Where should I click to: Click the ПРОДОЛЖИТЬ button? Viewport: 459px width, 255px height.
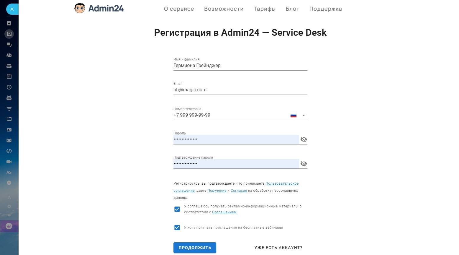tap(195, 248)
